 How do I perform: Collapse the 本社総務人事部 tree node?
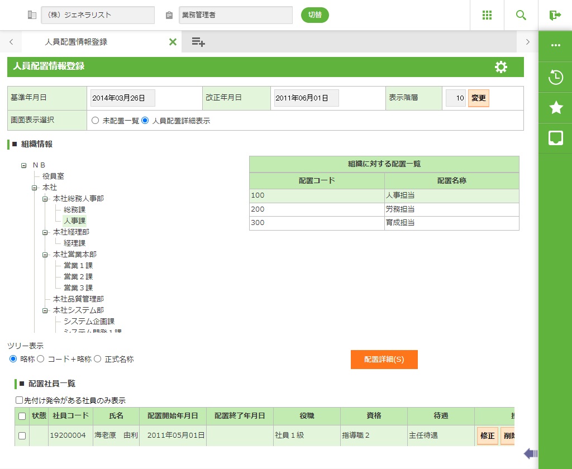point(45,199)
